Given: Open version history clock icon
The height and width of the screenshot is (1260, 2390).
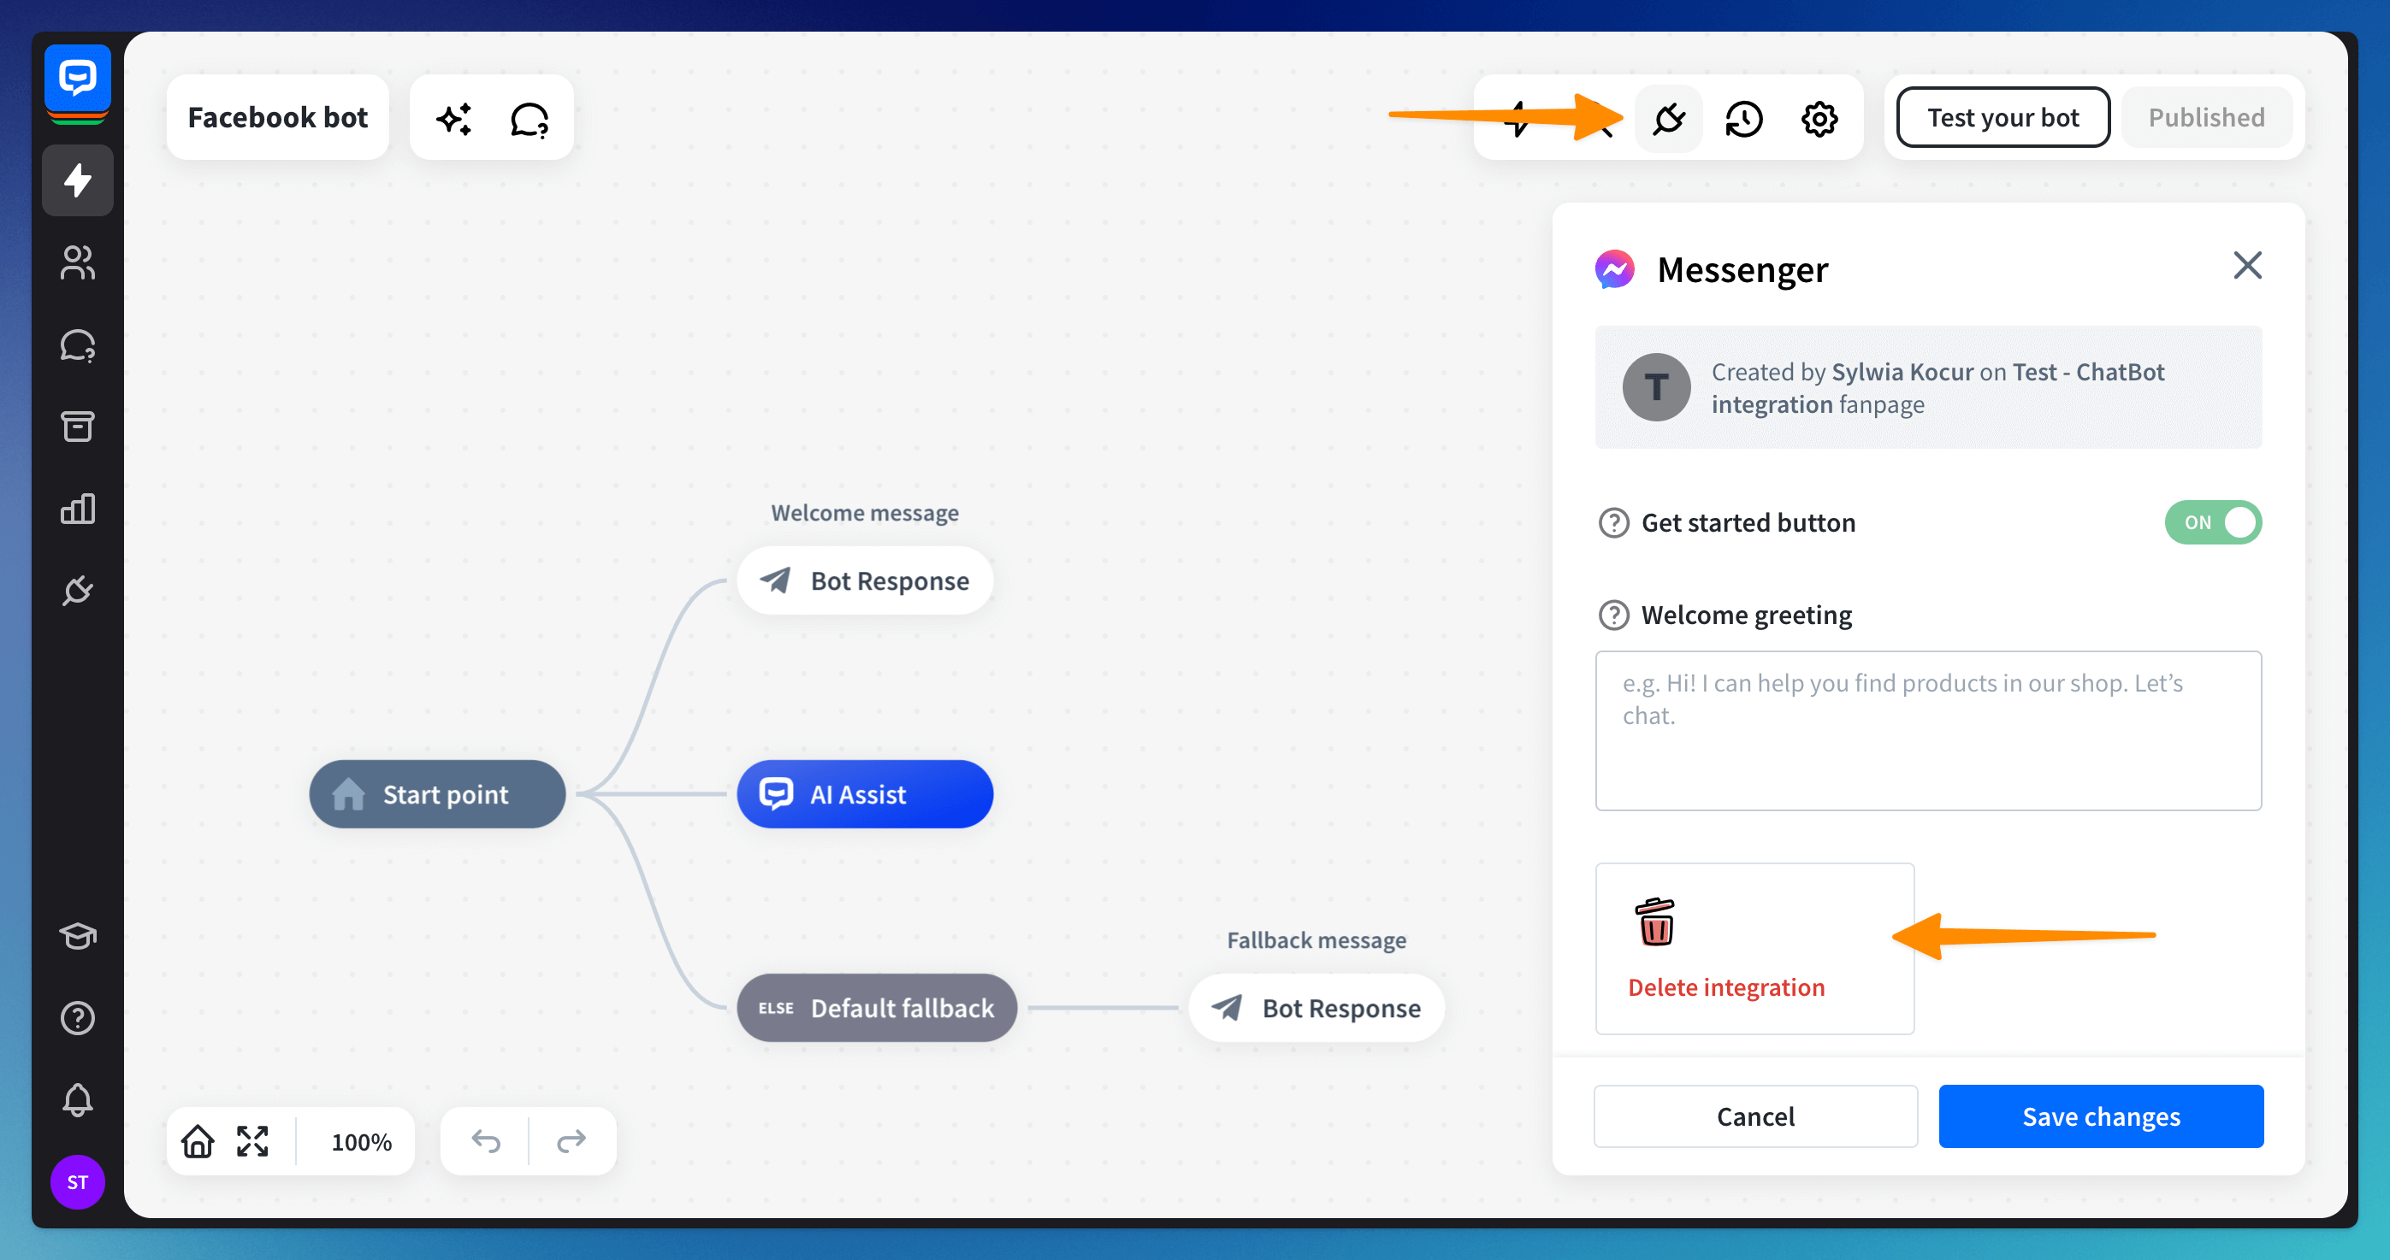Looking at the screenshot, I should (x=1743, y=118).
